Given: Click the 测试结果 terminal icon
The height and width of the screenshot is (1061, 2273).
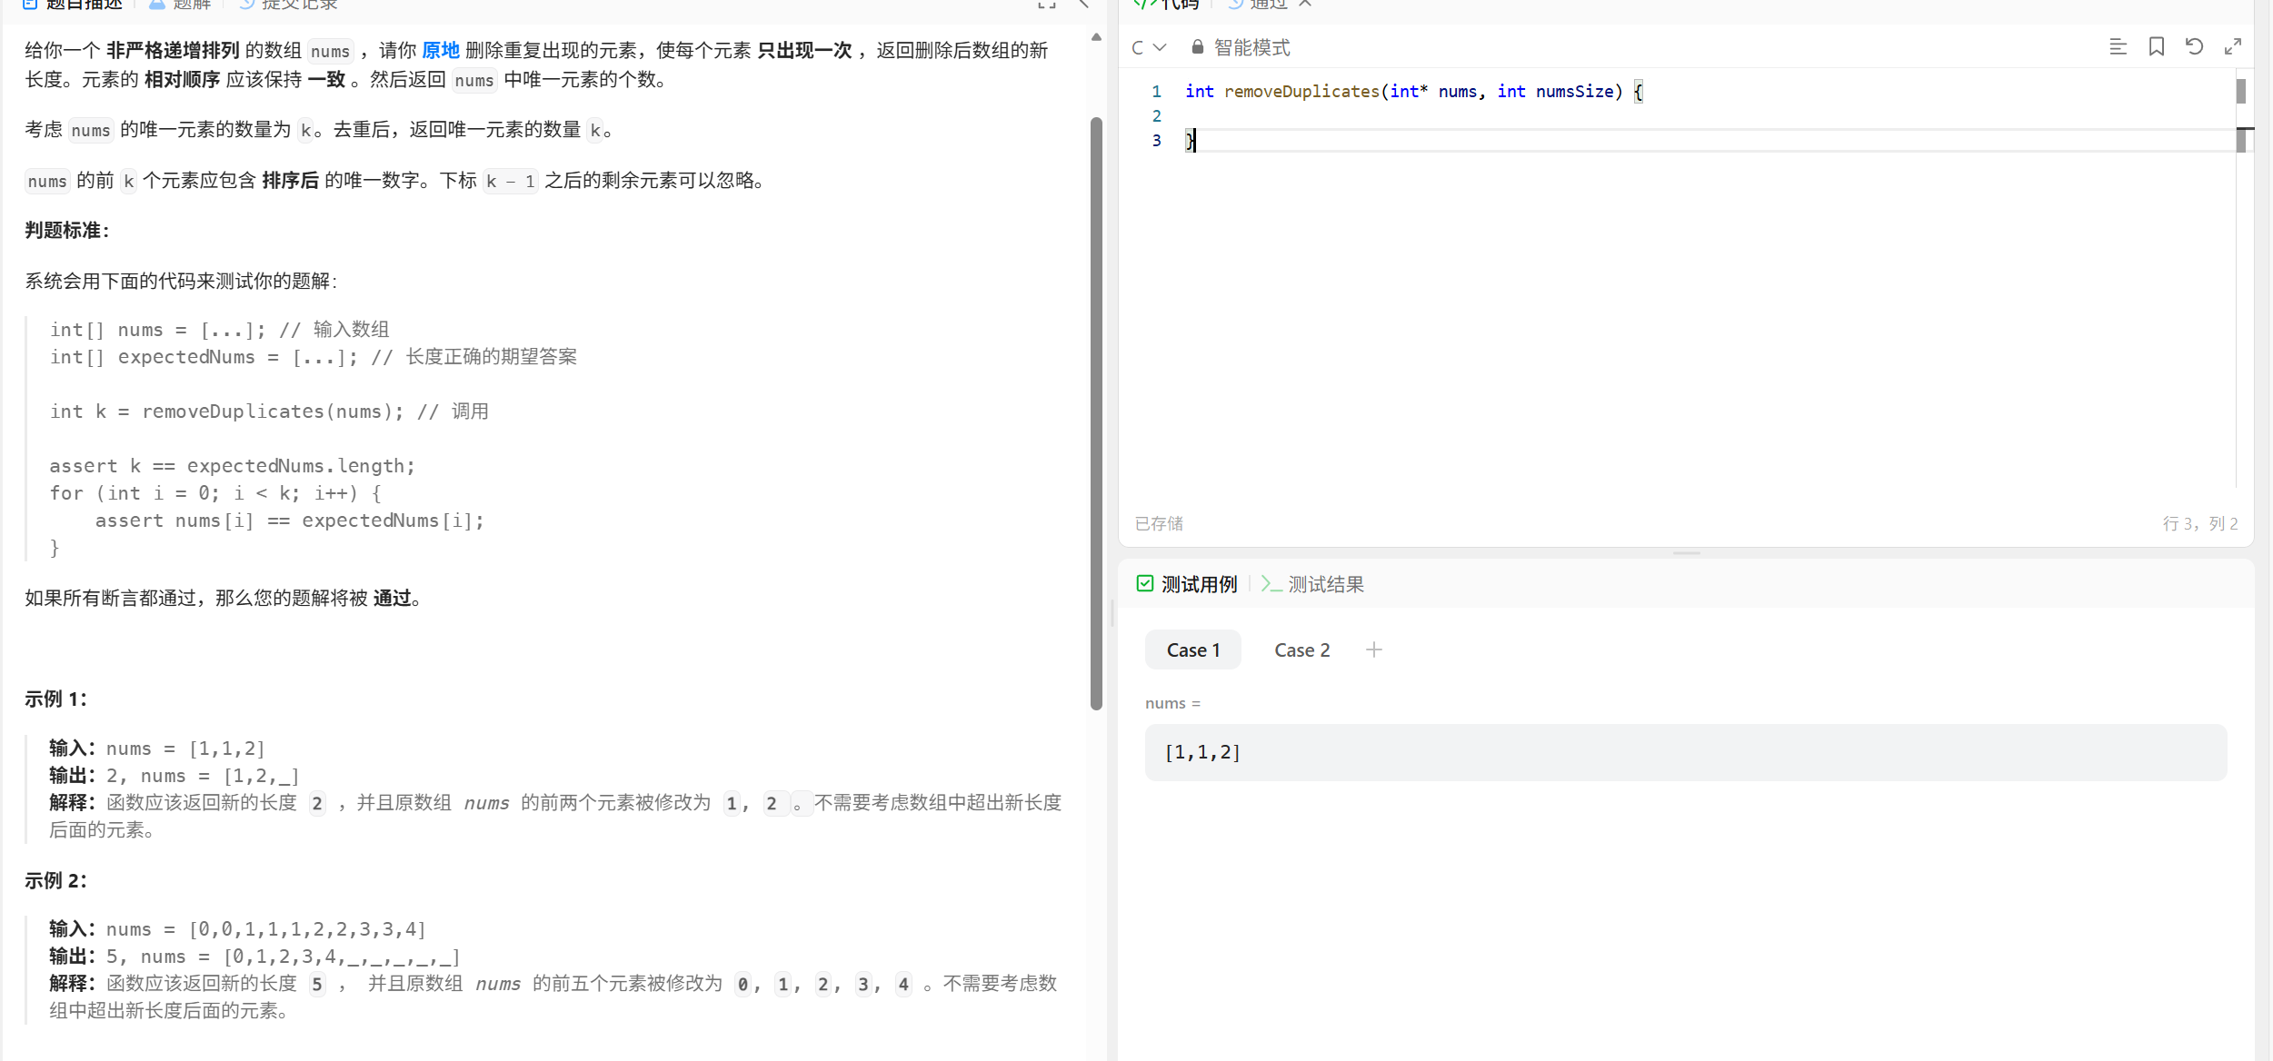Looking at the screenshot, I should coord(1271,584).
